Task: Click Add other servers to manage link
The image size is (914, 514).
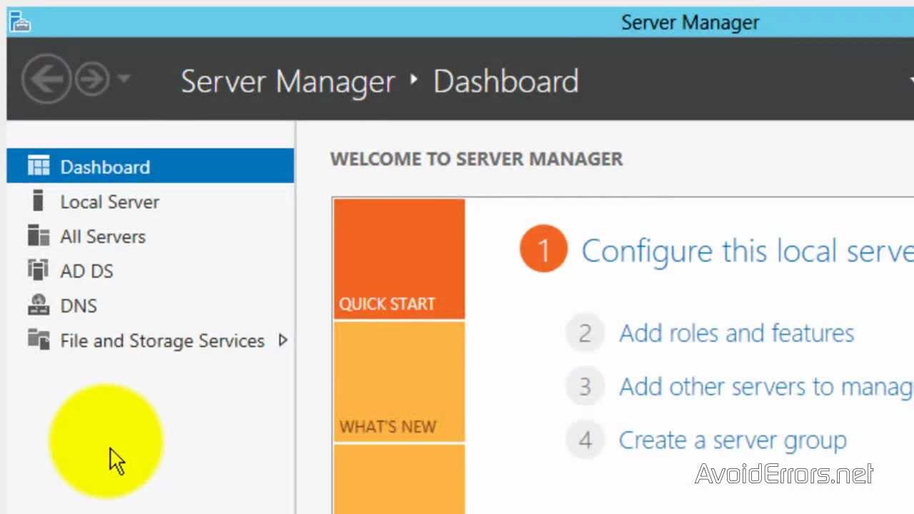Action: tap(766, 387)
